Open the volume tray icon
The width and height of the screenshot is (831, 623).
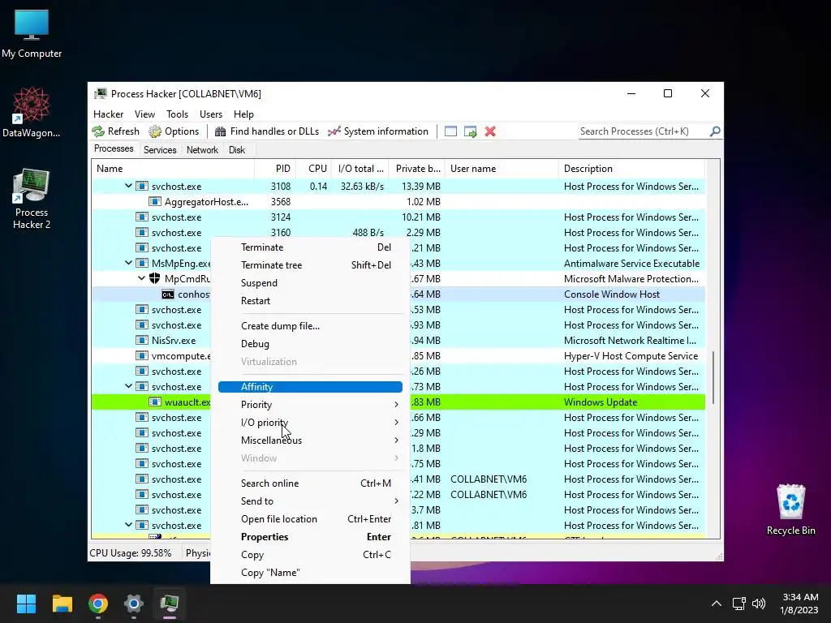[x=759, y=604]
